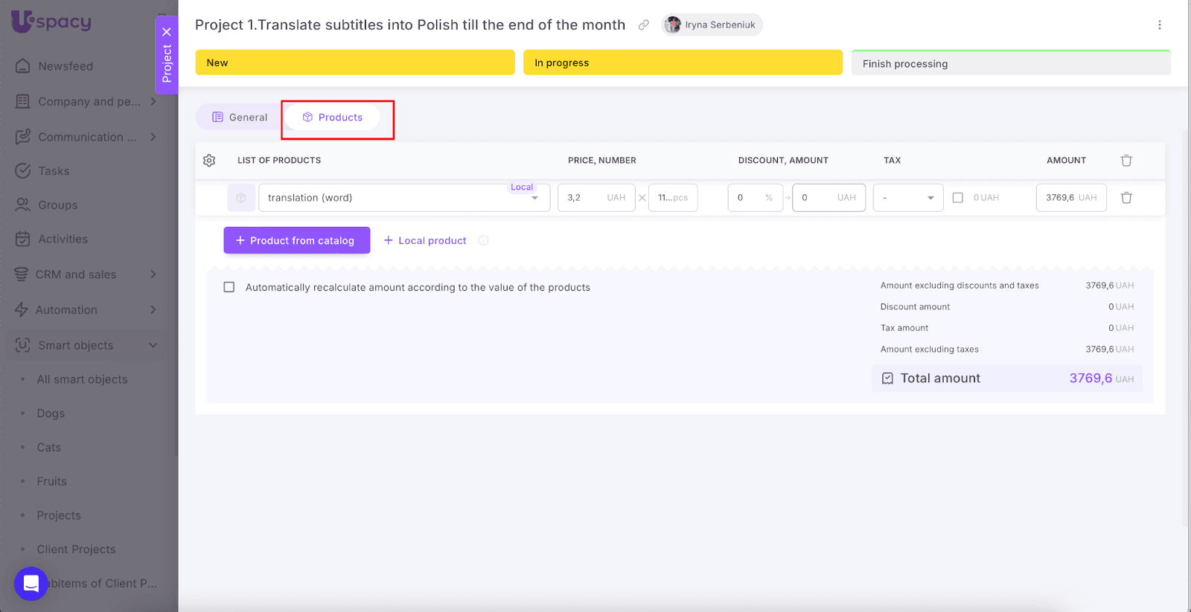Select the Products tab
The image size is (1191, 612).
[x=333, y=117]
